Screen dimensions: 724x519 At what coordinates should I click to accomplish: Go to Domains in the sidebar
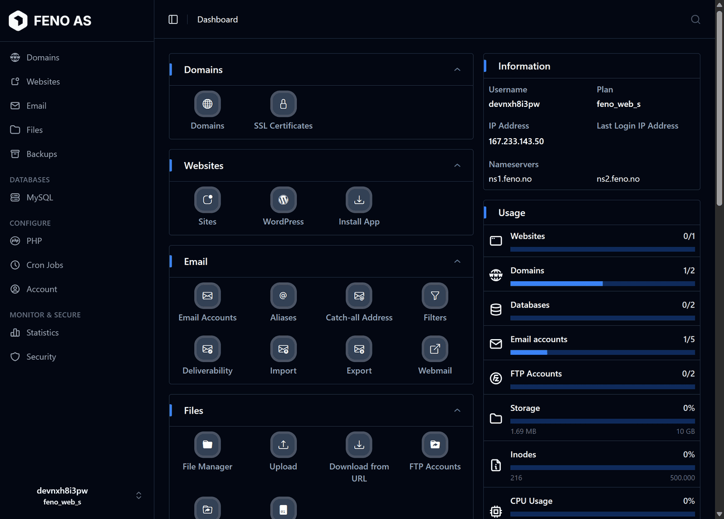coord(77,57)
